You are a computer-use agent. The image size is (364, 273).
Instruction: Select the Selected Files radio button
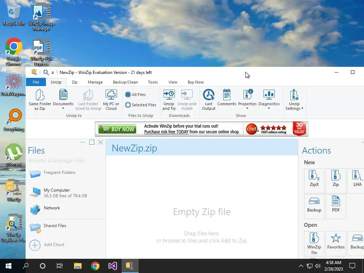[128, 105]
